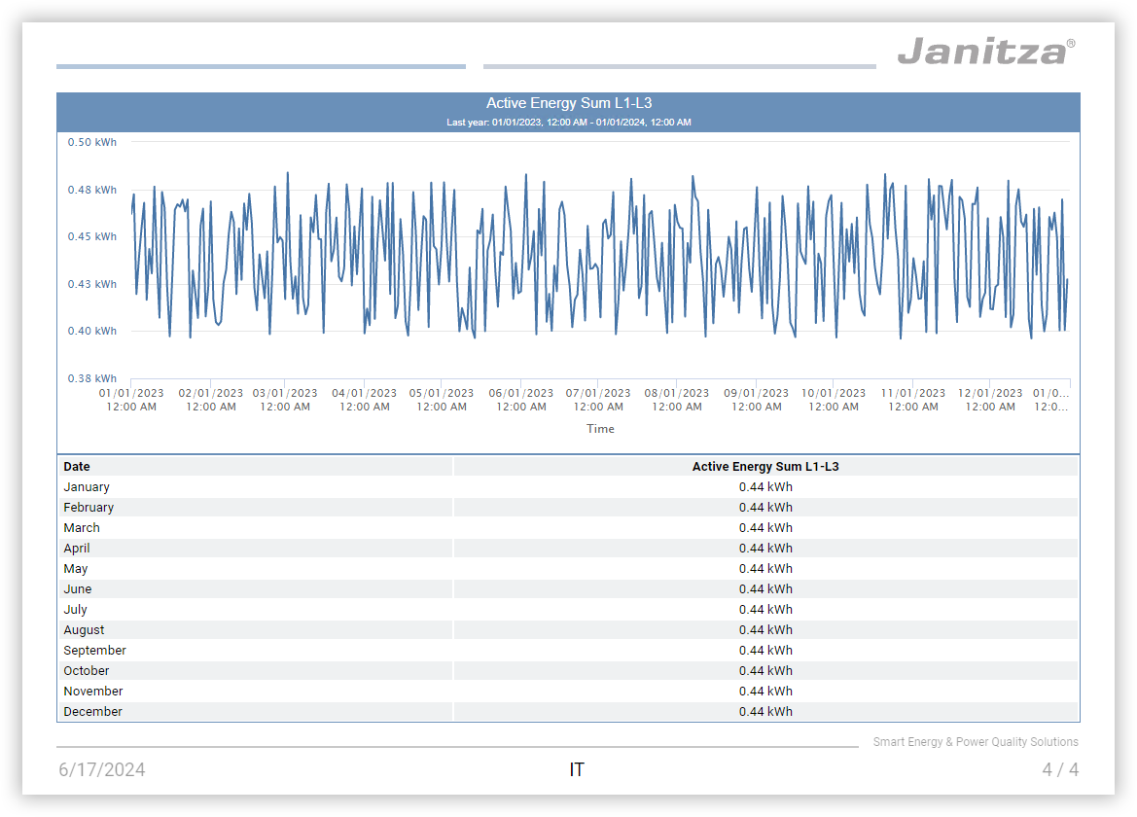Click the chart title in blue banner
This screenshot has height=817, width=1137.
point(568,103)
